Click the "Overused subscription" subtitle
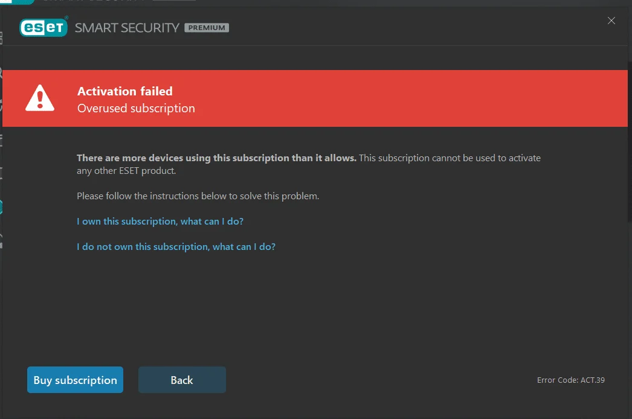Image resolution: width=632 pixels, height=419 pixels. [136, 109]
